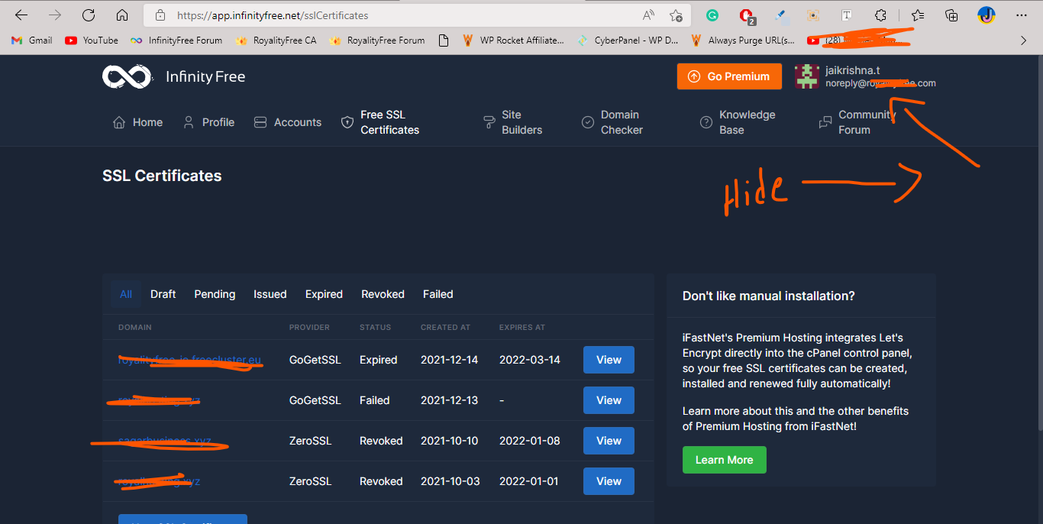Open the browser Extensions puzzle icon
The height and width of the screenshot is (524, 1043).
[880, 15]
